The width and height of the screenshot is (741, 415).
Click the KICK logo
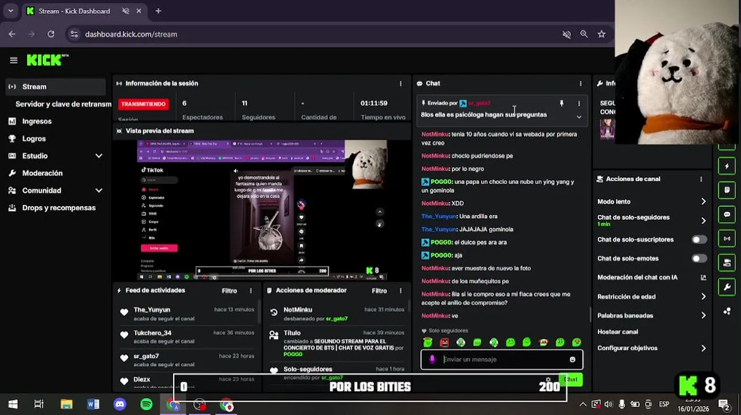(47, 60)
